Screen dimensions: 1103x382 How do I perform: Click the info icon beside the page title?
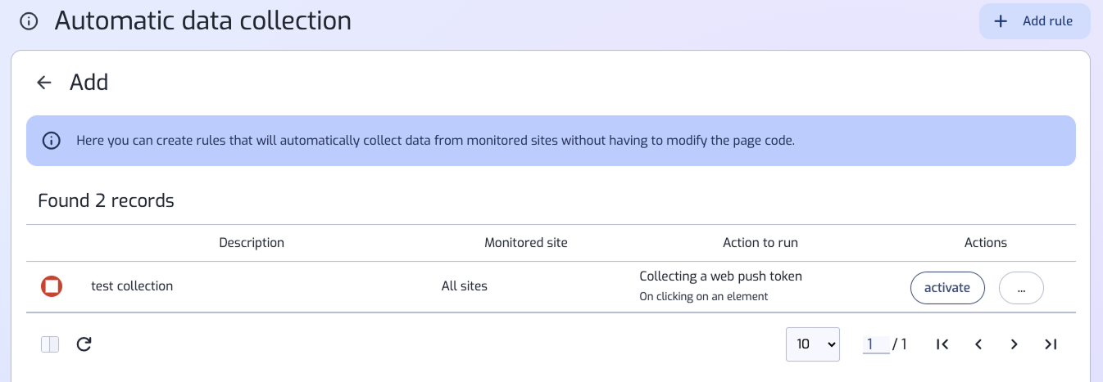click(29, 21)
